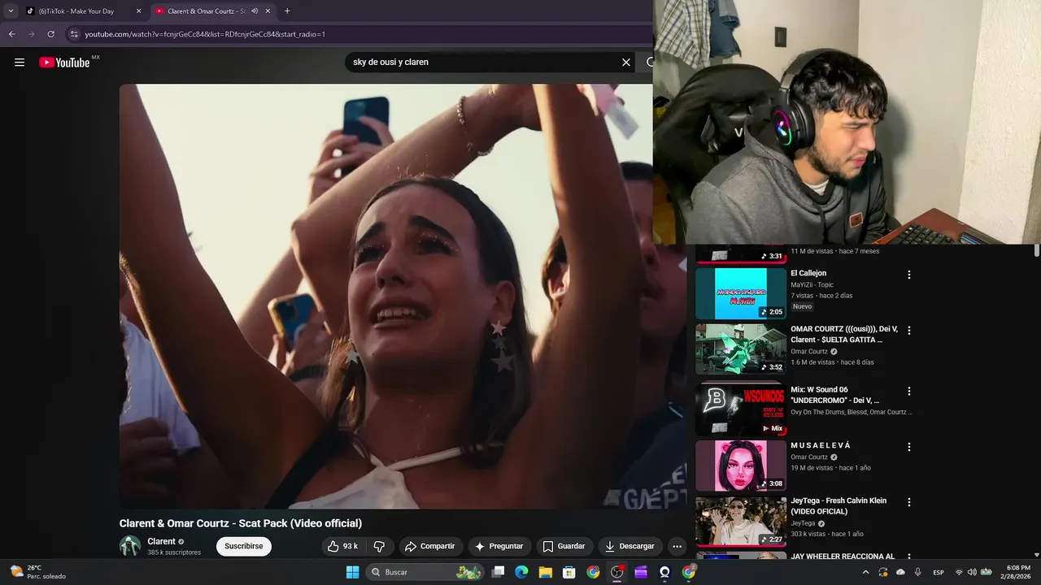This screenshot has height=585, width=1041.
Task: Play the El Callejon thumbnail
Action: [x=741, y=293]
